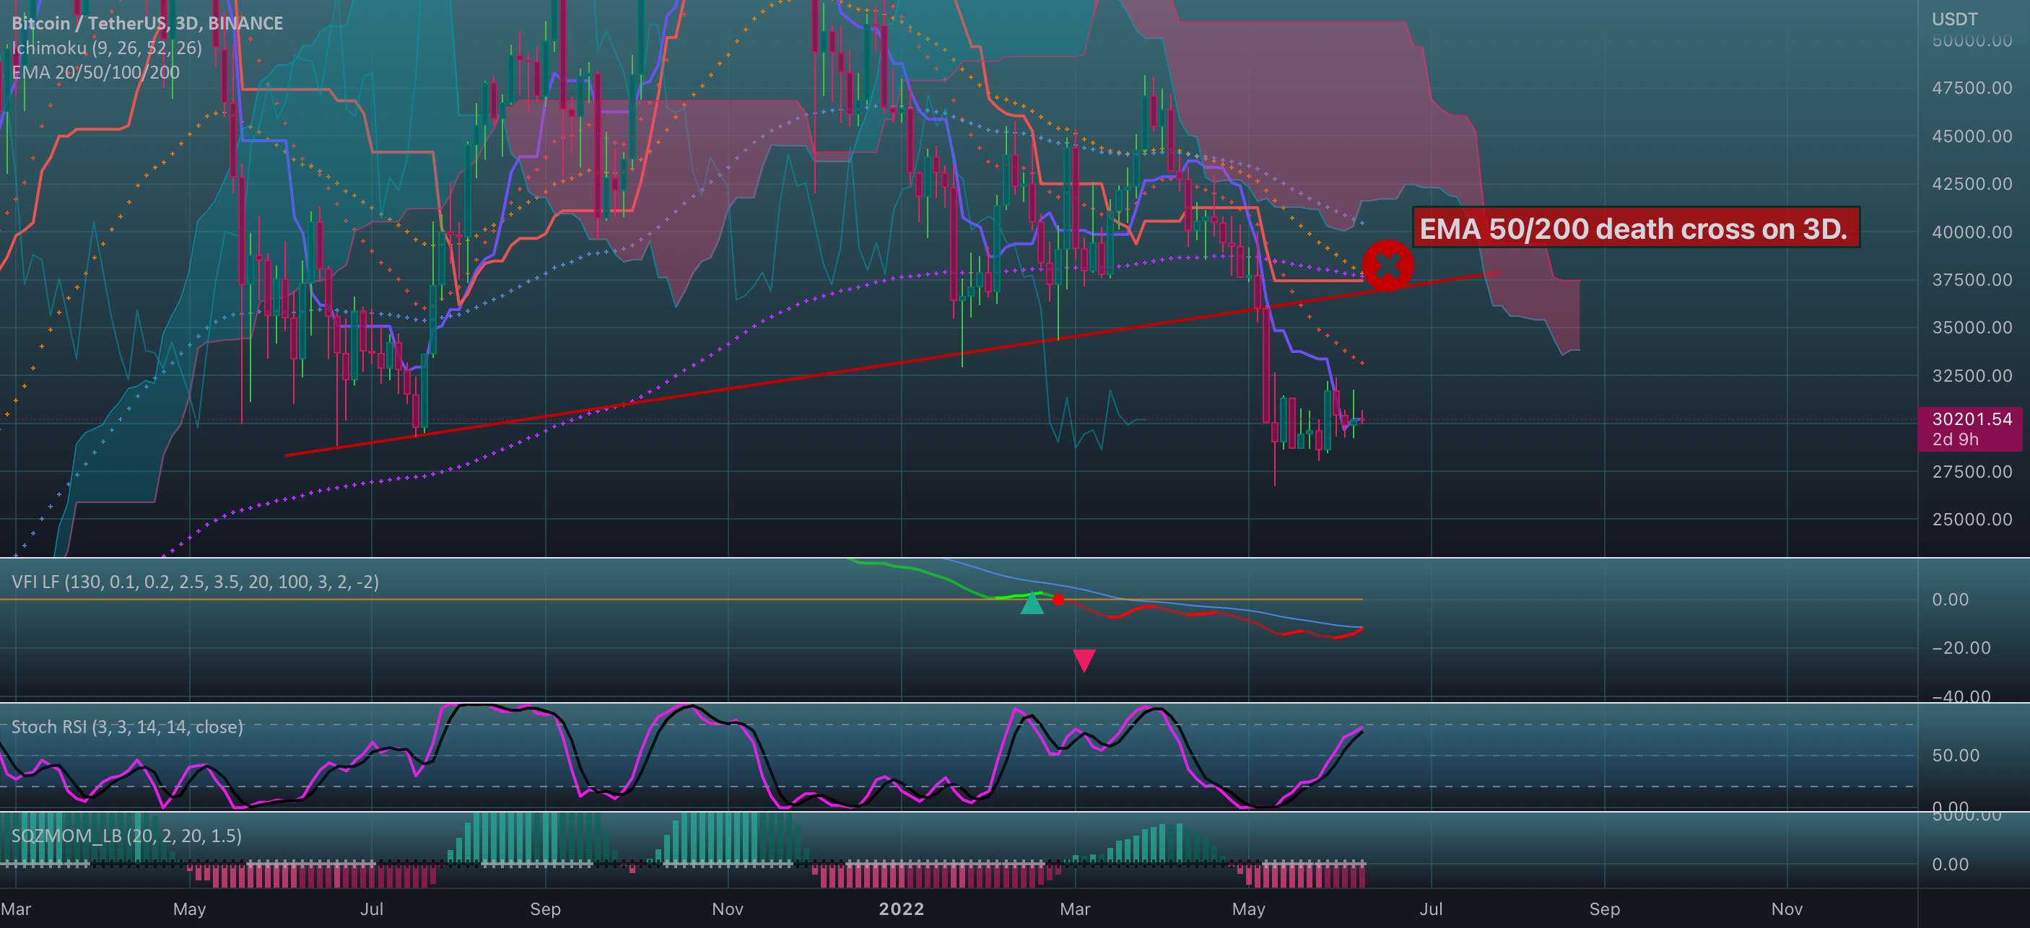The width and height of the screenshot is (2030, 928).
Task: Select the Ichimoku (9, 26, 52, 26) legend
Action: pyautogui.click(x=106, y=48)
